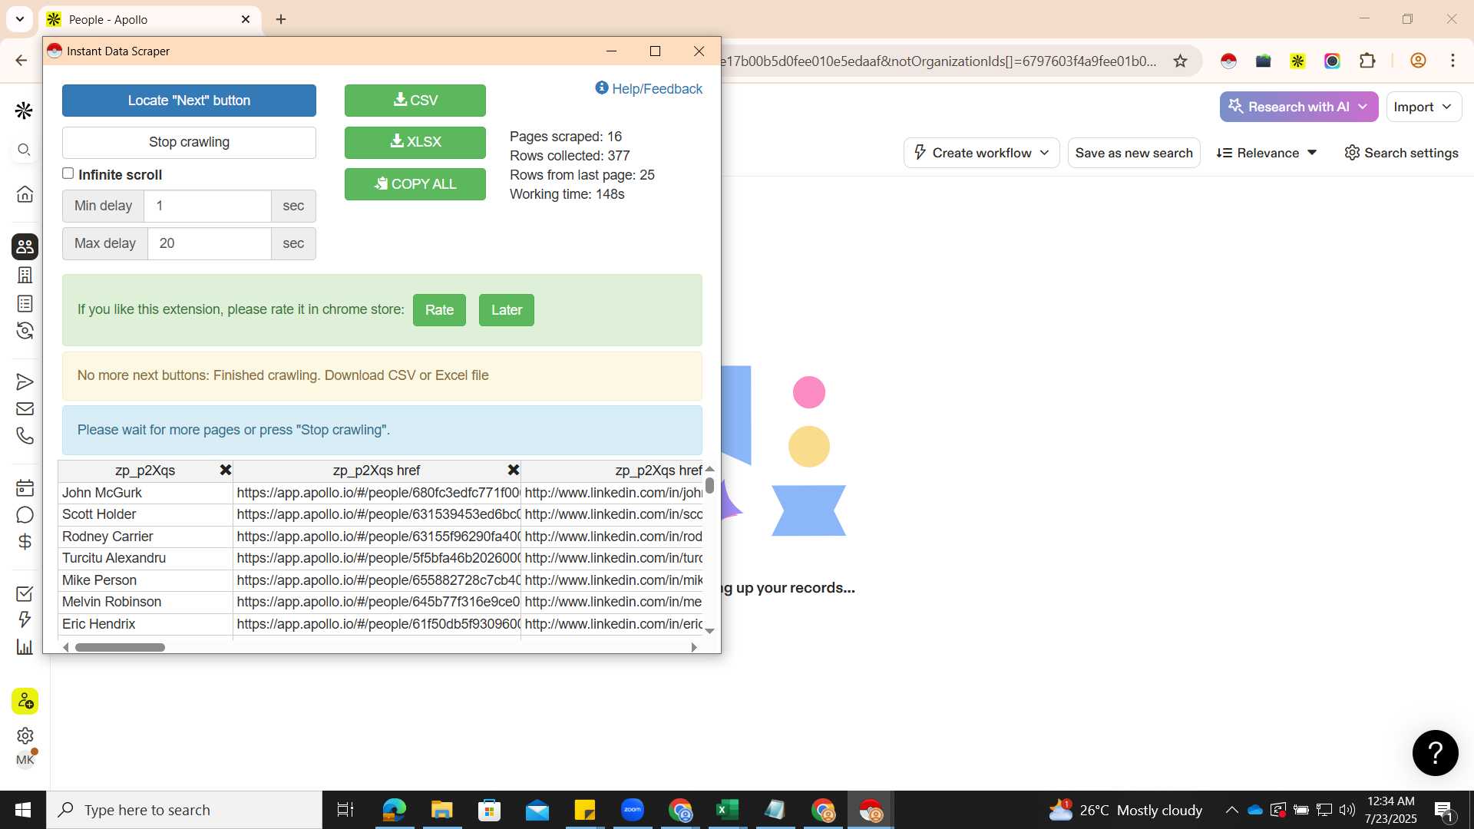Open Excel from the taskbar
1474x829 pixels.
[x=726, y=810]
